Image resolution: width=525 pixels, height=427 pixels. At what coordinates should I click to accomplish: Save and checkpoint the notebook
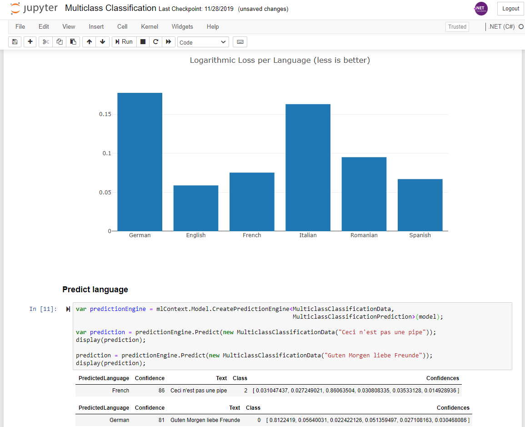coord(15,42)
